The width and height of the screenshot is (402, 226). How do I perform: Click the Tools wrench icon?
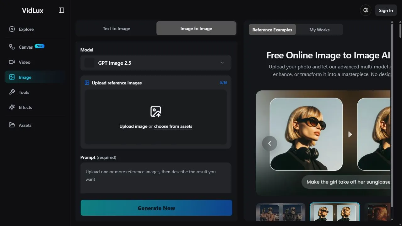click(x=12, y=92)
